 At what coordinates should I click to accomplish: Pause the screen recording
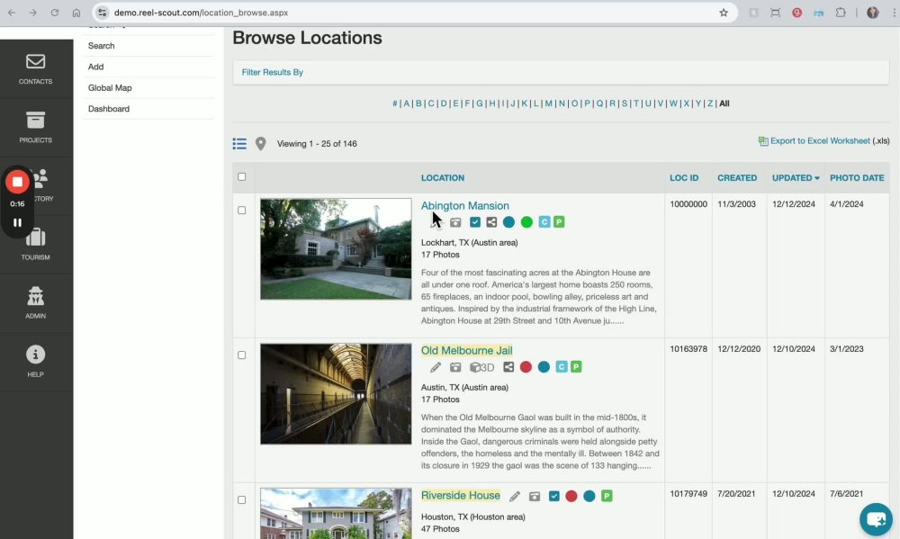click(17, 223)
